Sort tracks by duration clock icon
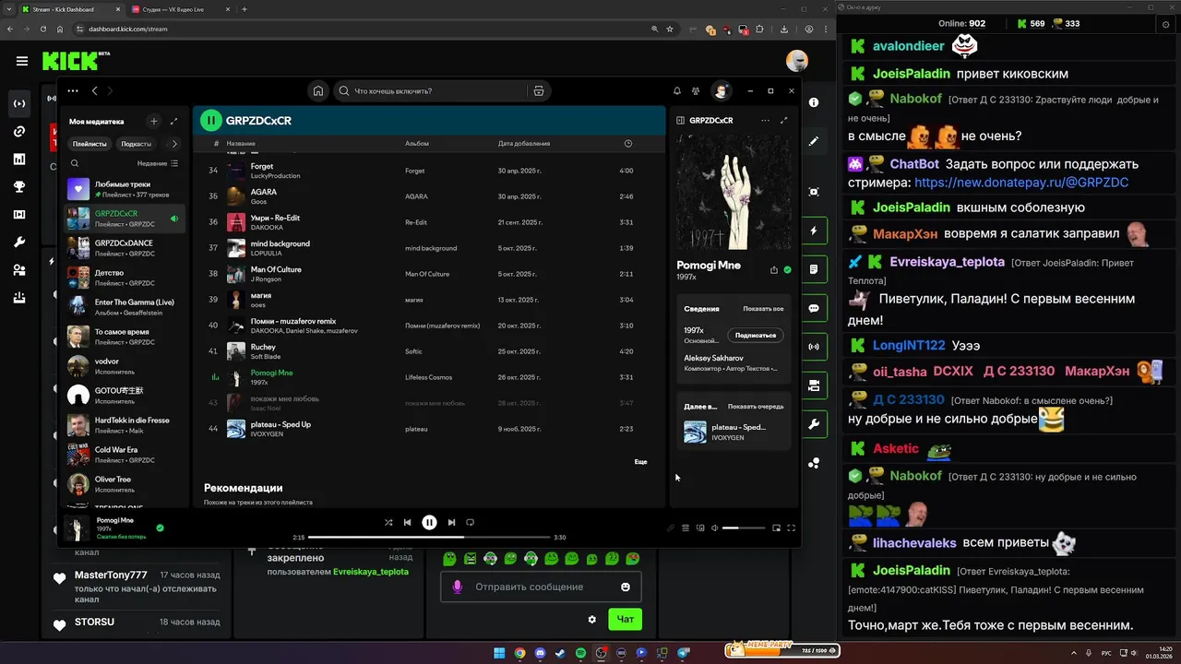 [627, 143]
